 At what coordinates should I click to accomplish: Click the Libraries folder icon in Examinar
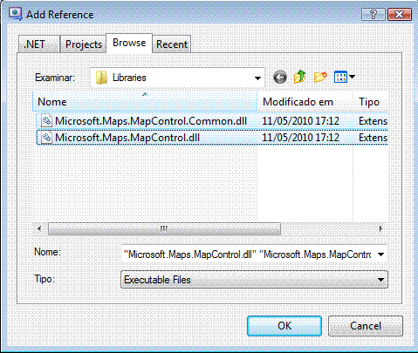coord(101,78)
